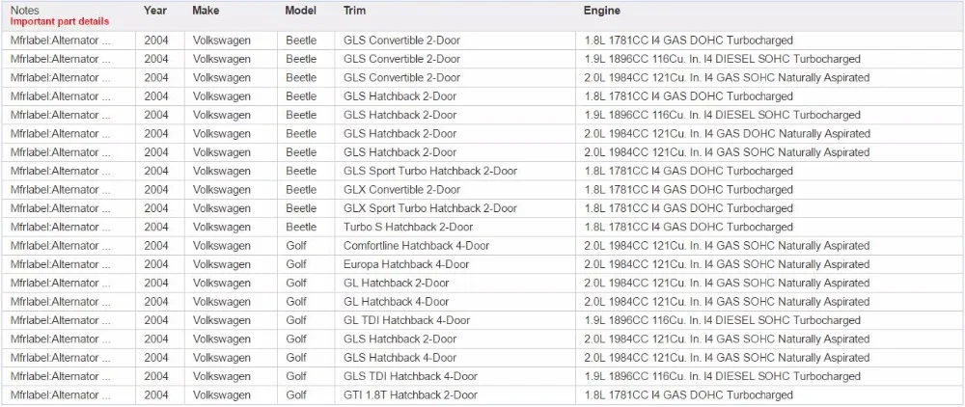Click the Engine column header
The height and width of the screenshot is (407, 965).
coord(602,11)
